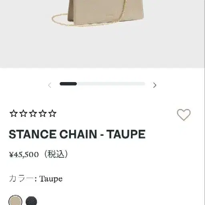
Task: Click the word Taupe in color label
Action: pyautogui.click(x=51, y=179)
